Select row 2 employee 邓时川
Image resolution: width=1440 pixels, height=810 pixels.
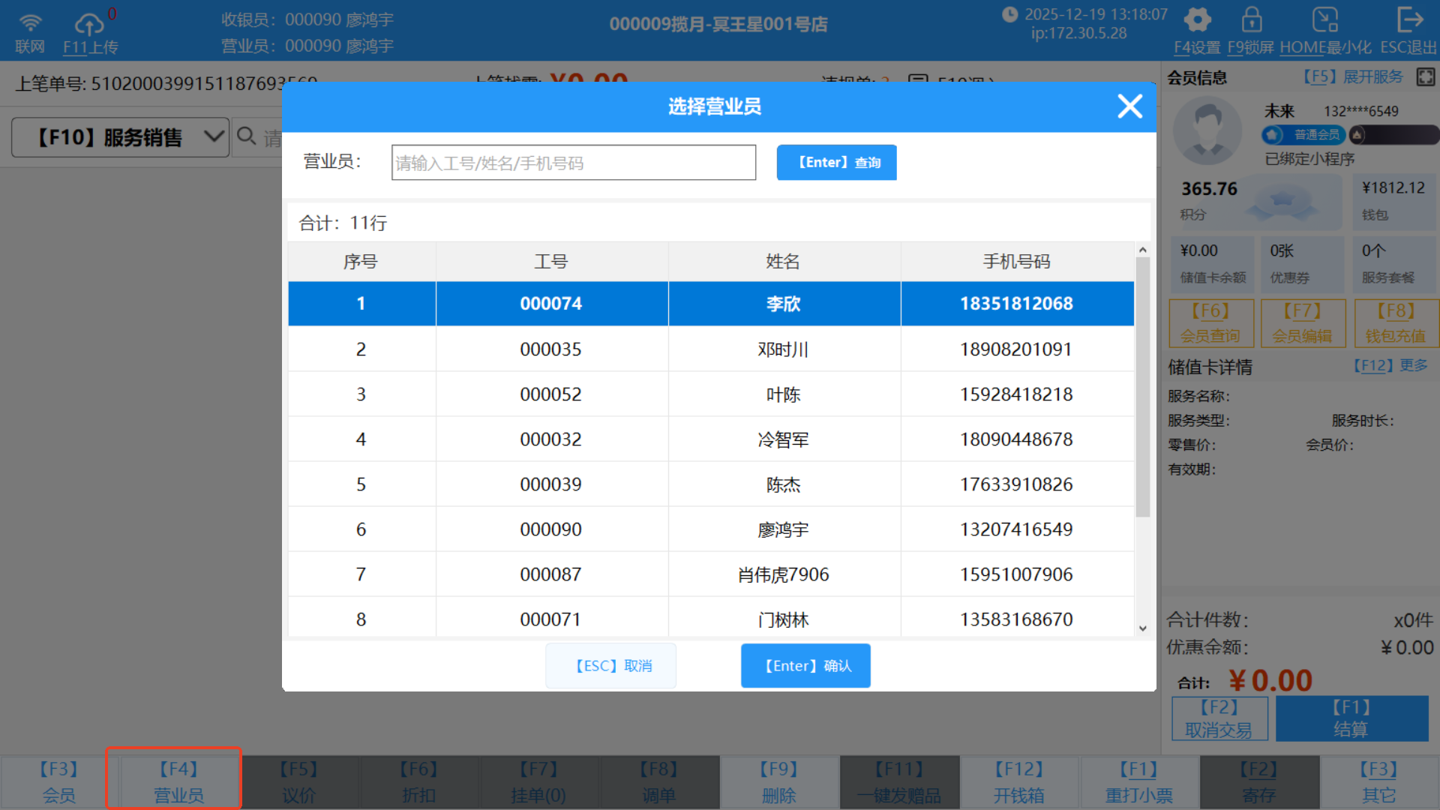tap(711, 349)
